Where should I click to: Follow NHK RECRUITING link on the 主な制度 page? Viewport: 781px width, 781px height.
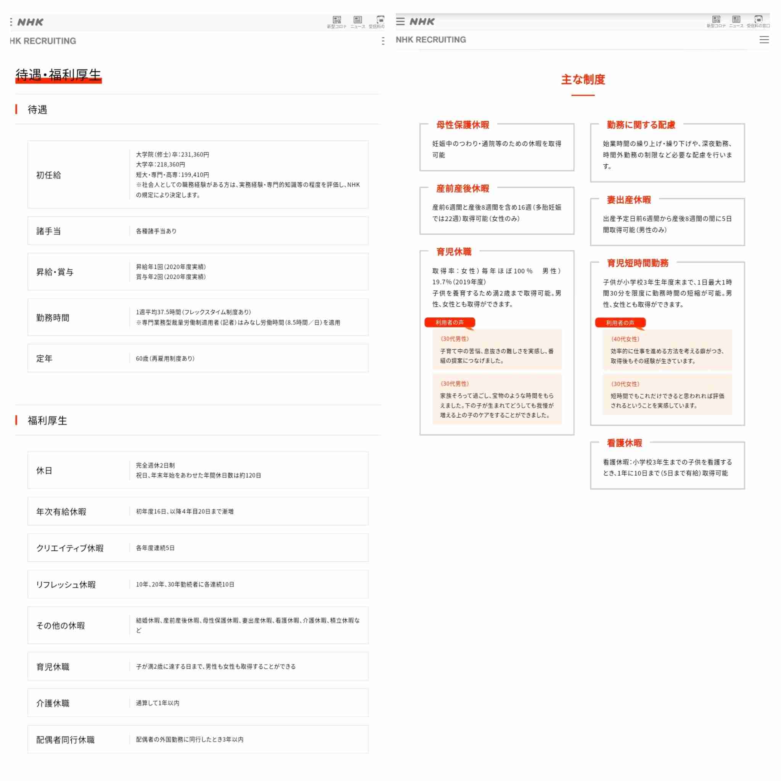coord(431,40)
